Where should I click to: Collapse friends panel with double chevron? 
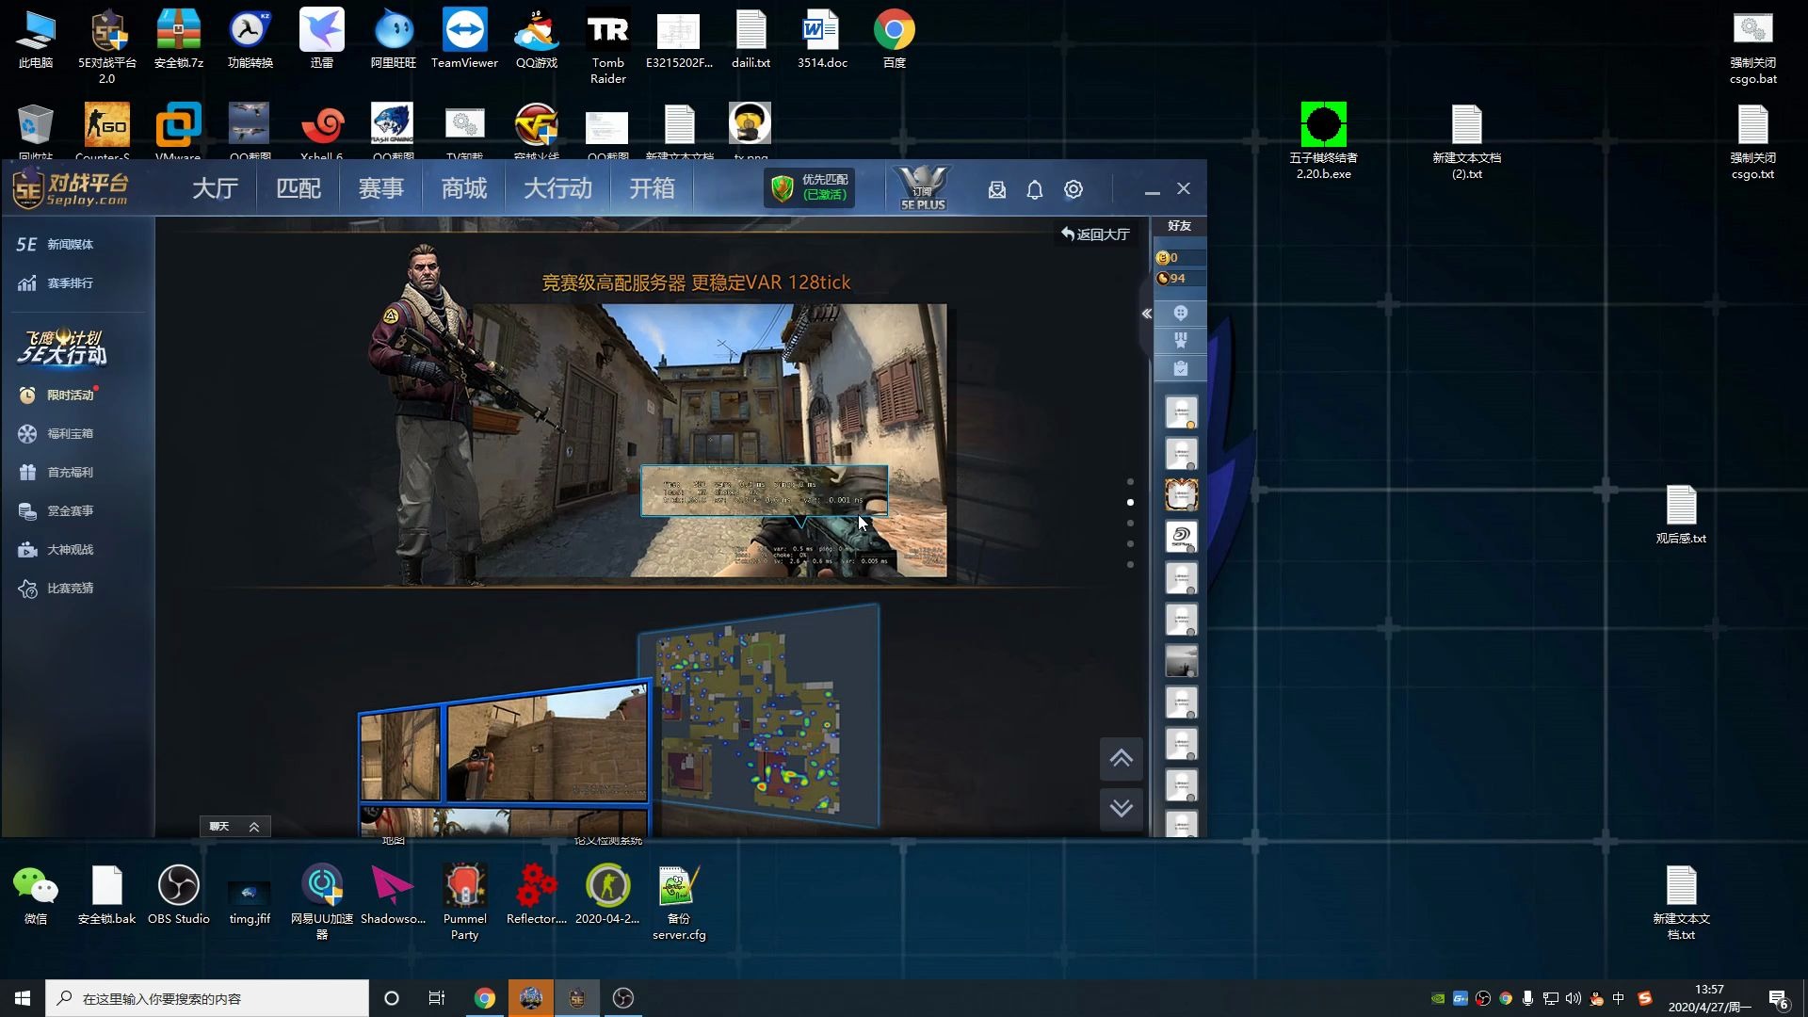(1146, 314)
